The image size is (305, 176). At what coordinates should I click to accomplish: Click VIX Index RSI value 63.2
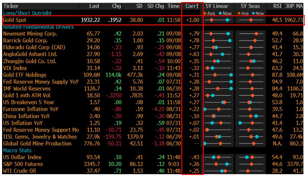[277, 68]
